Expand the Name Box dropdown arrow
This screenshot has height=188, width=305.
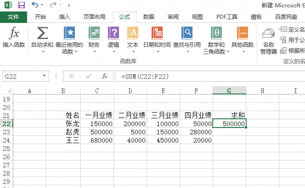pos(44,76)
